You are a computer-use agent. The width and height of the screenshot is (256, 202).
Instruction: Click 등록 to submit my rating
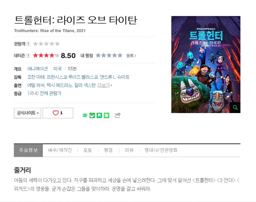(131, 56)
